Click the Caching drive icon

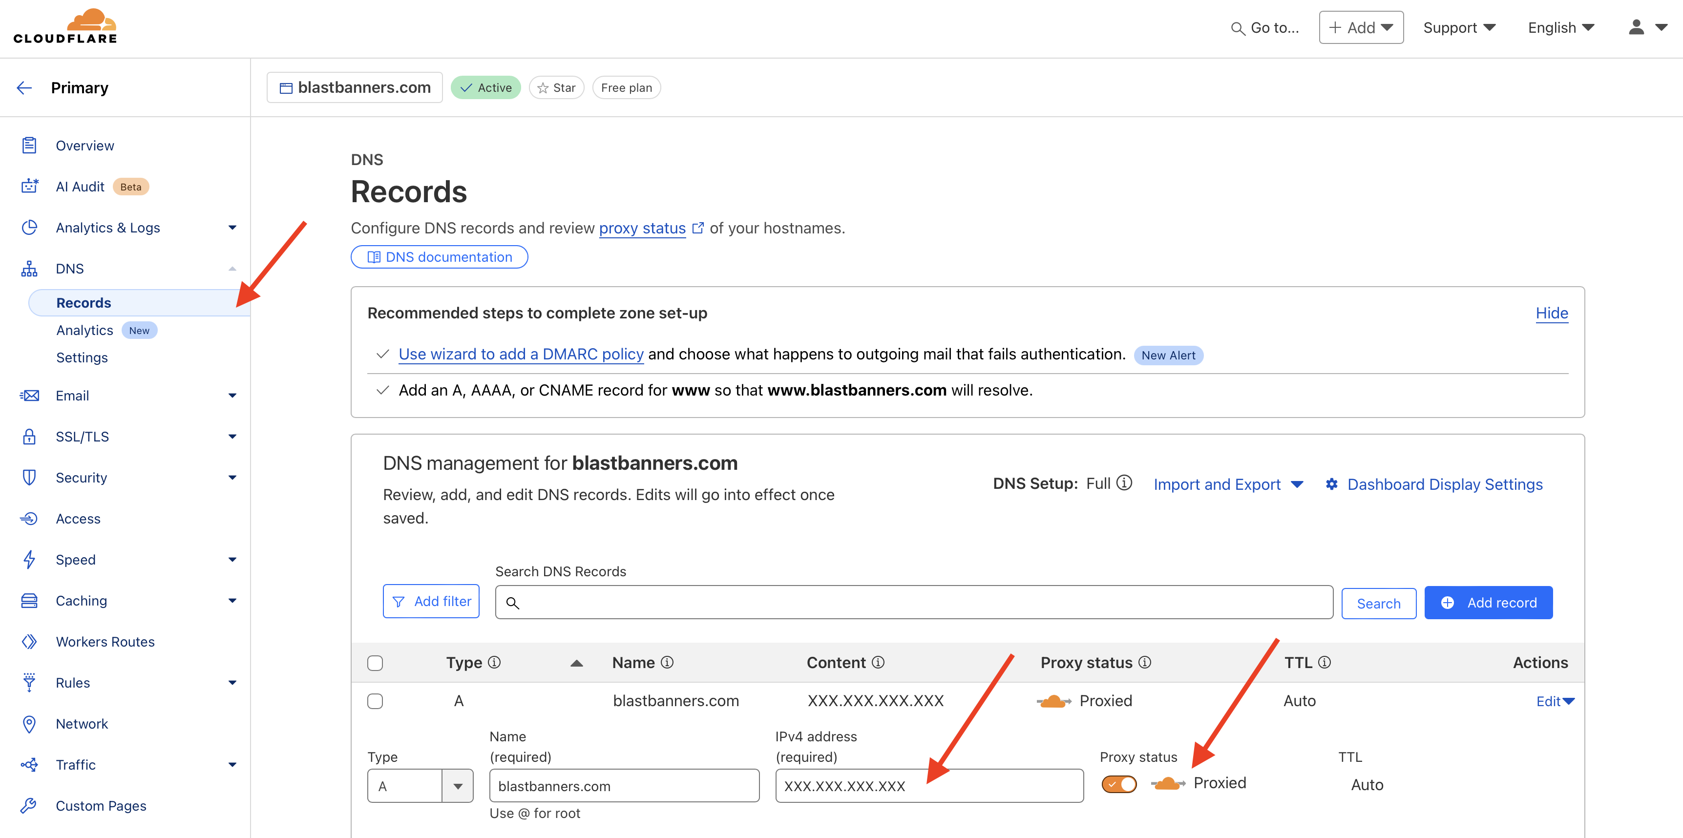click(x=29, y=600)
